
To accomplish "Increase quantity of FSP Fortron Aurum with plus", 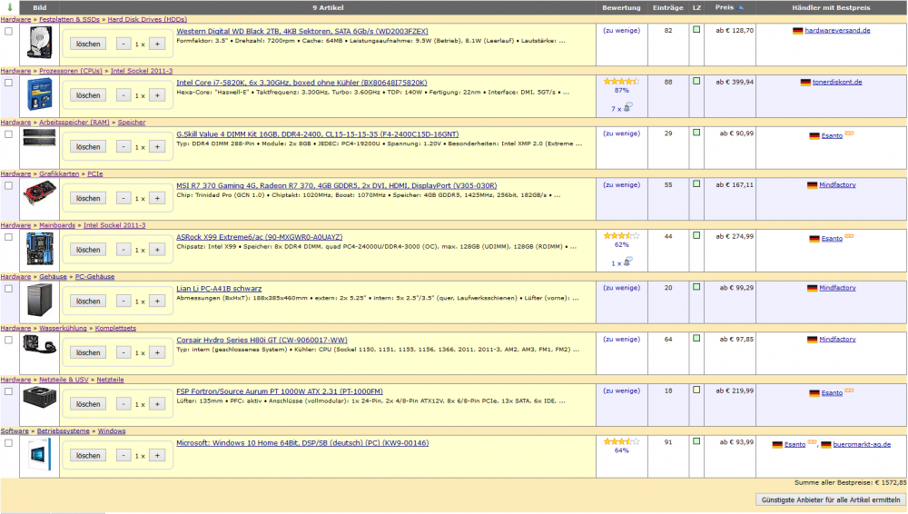I will coord(156,404).
